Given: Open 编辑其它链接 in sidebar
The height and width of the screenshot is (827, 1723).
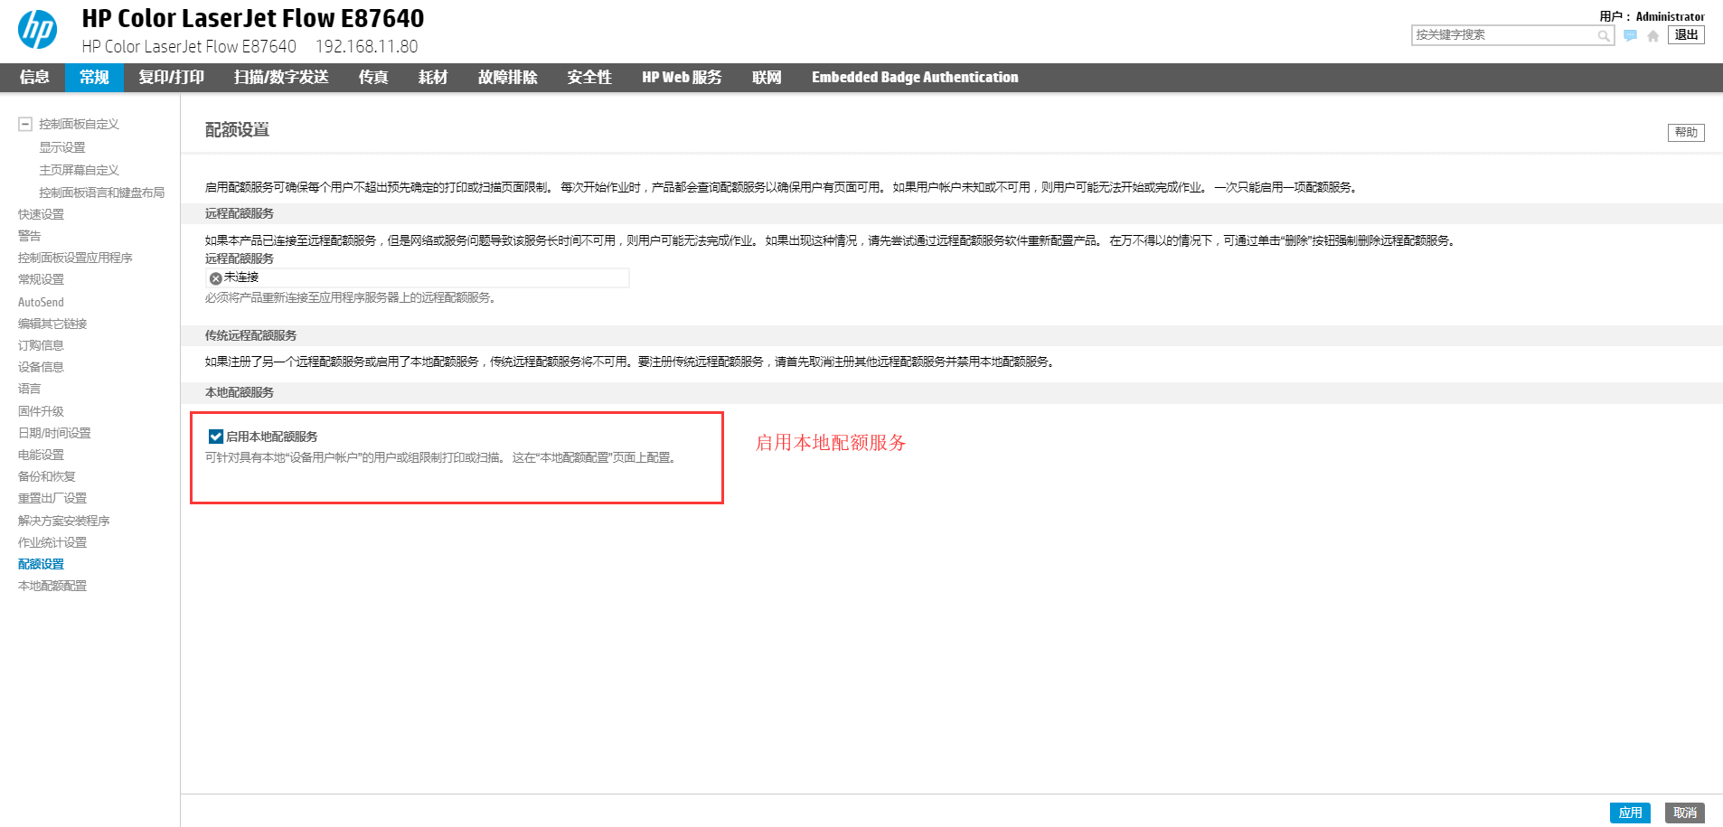Looking at the screenshot, I should [52, 324].
